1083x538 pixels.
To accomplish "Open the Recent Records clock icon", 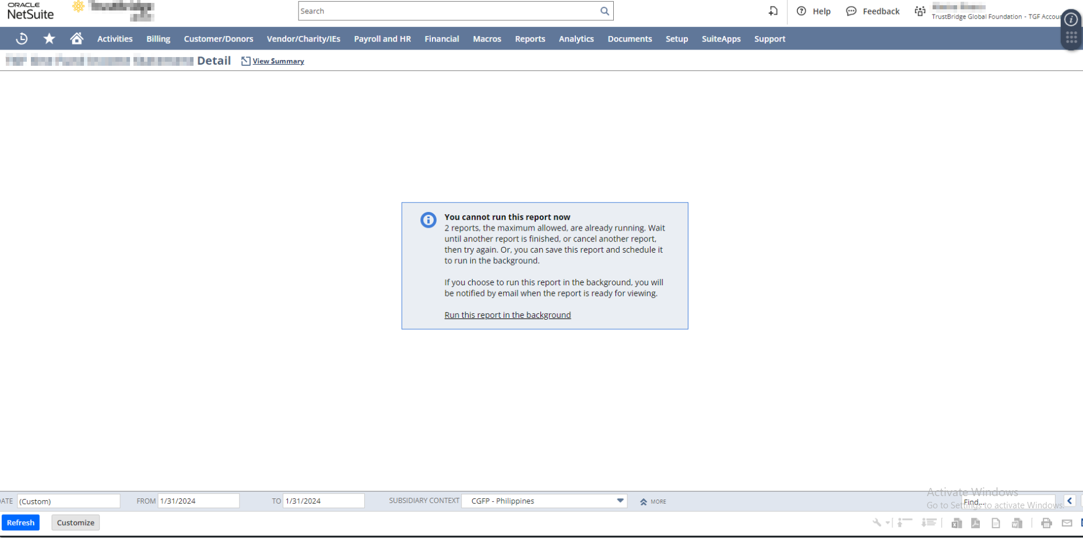I will pyautogui.click(x=22, y=39).
